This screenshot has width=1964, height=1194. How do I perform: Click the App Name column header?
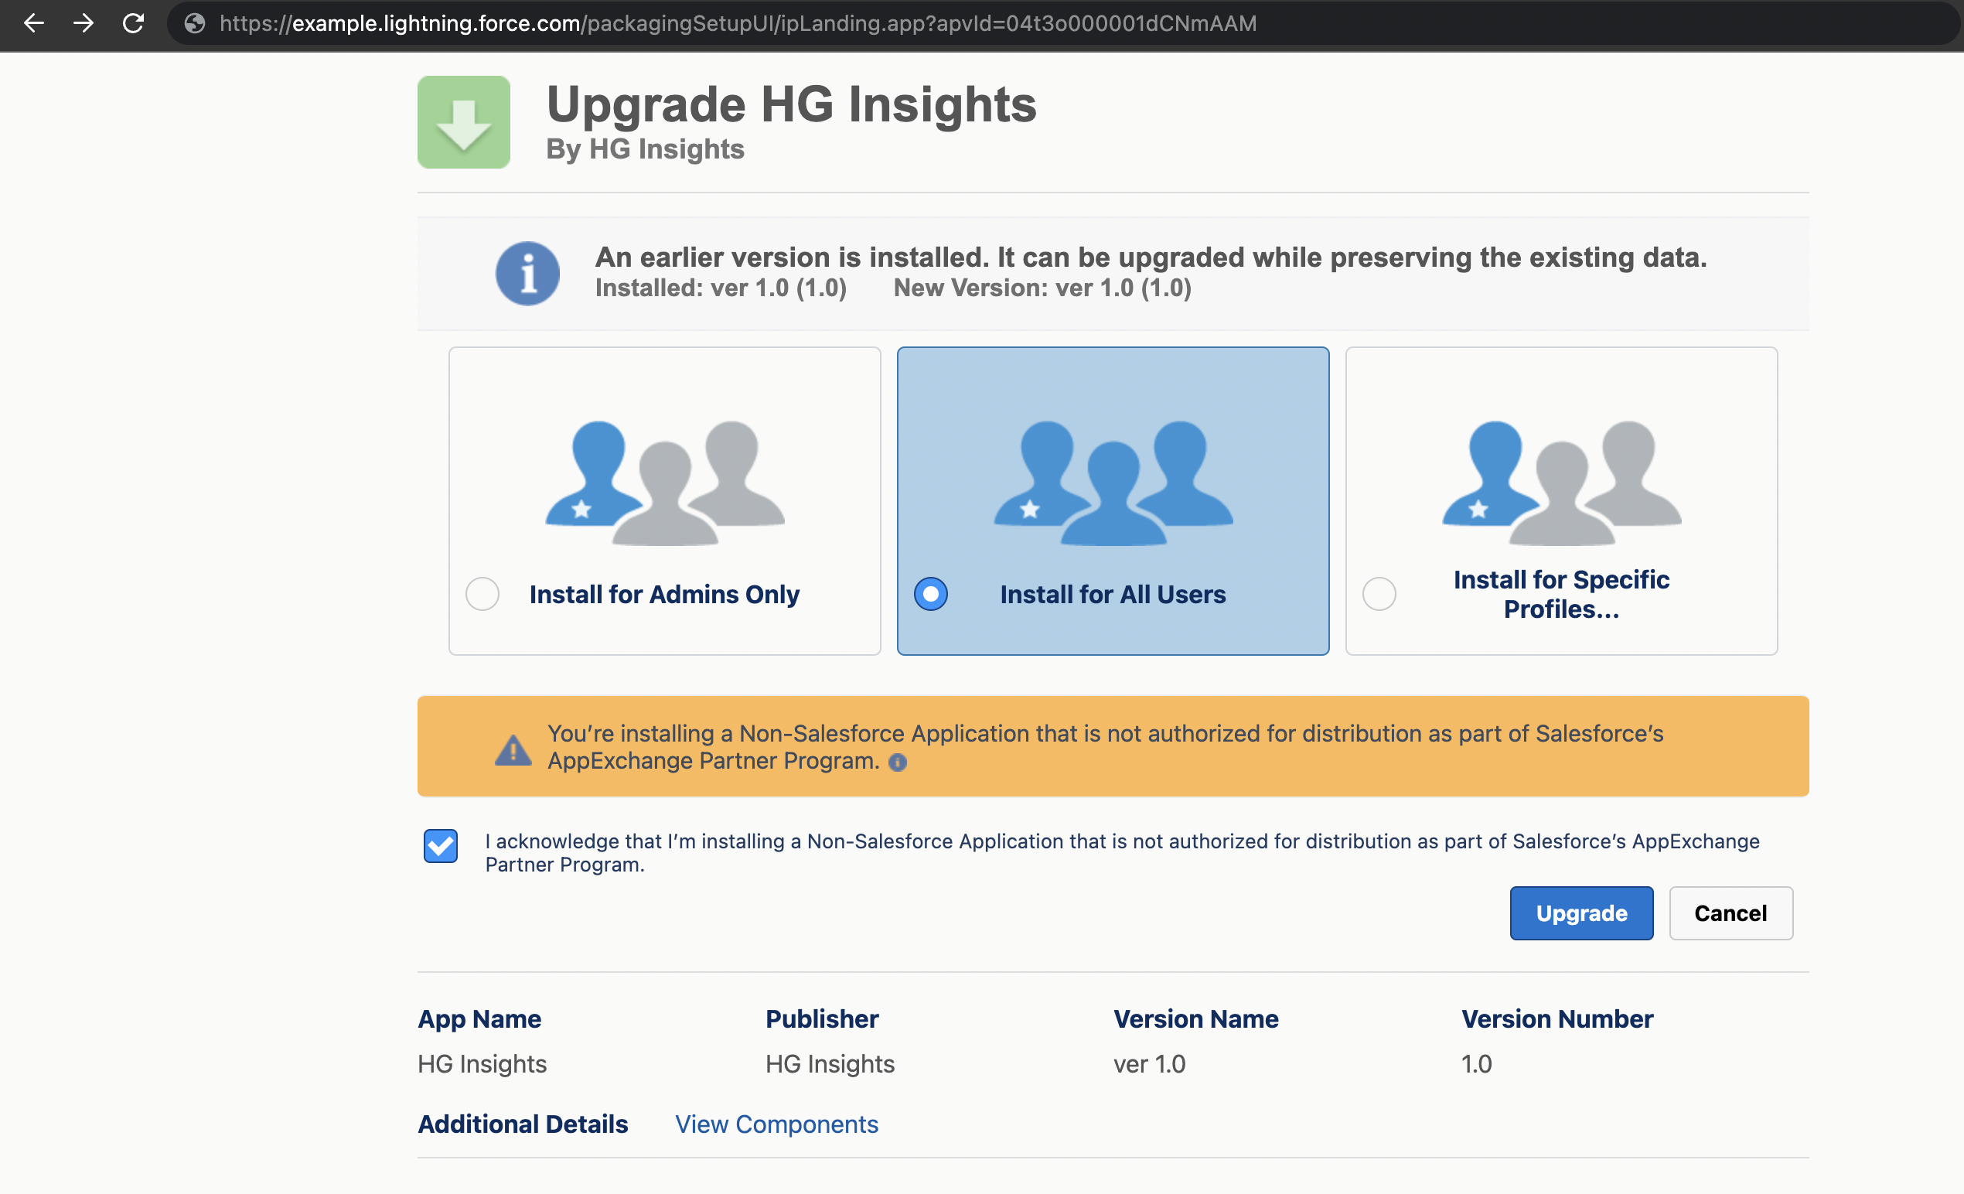click(479, 1019)
